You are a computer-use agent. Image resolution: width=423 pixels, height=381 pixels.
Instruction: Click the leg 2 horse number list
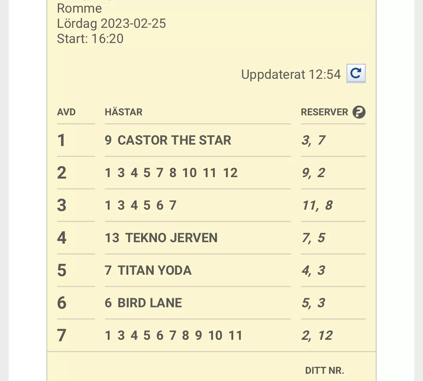(x=171, y=173)
